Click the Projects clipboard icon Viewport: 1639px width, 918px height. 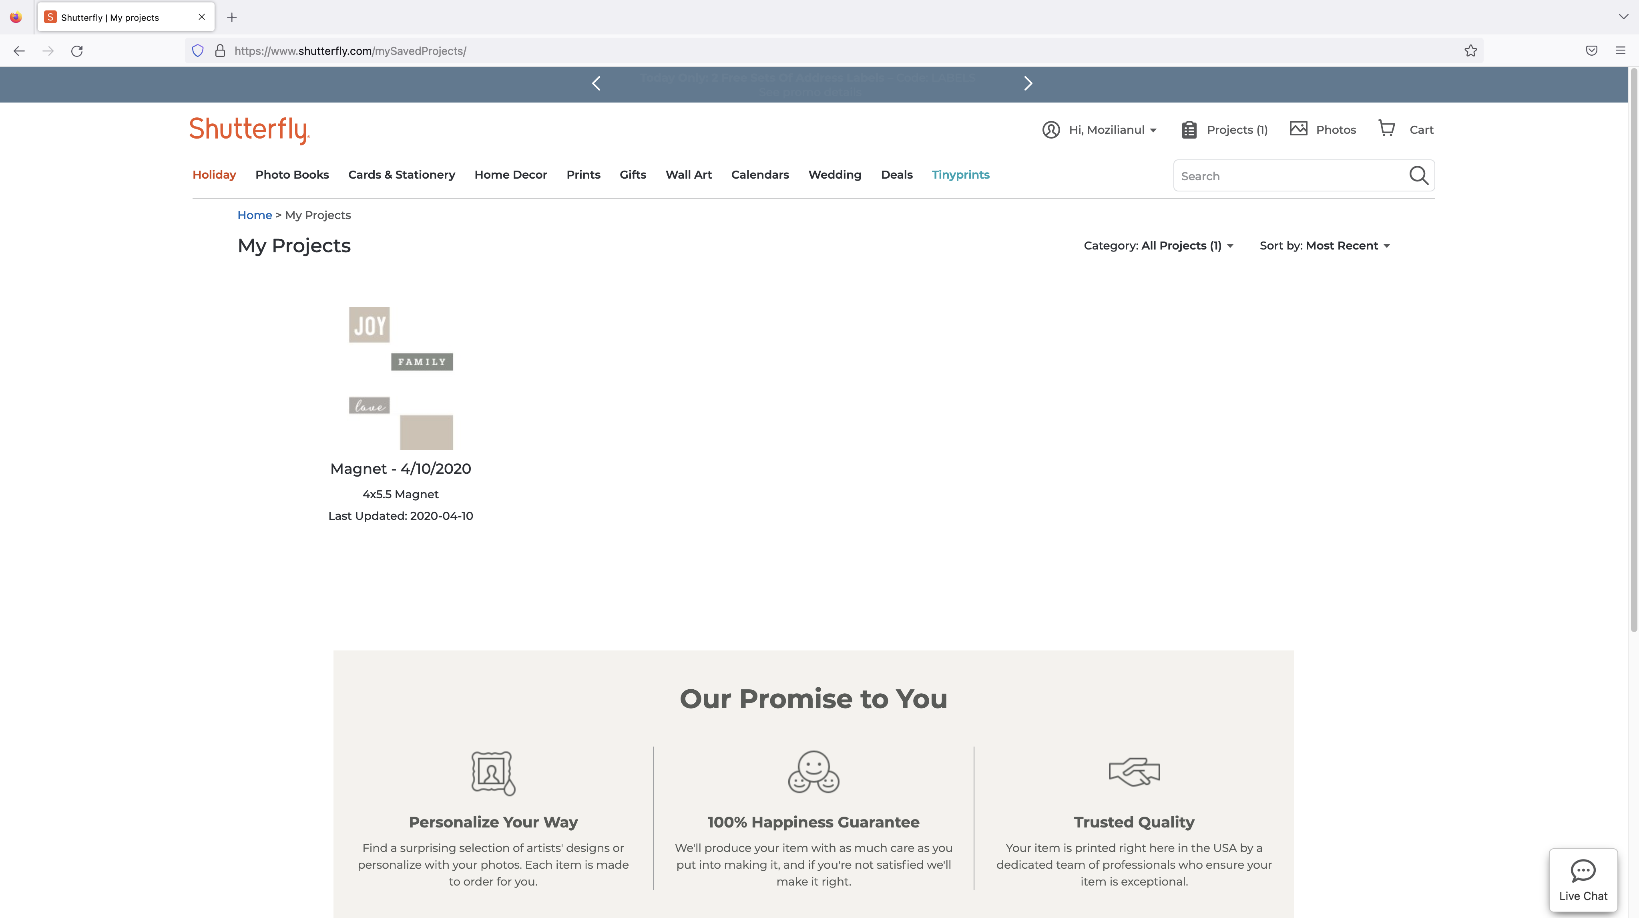1189,130
